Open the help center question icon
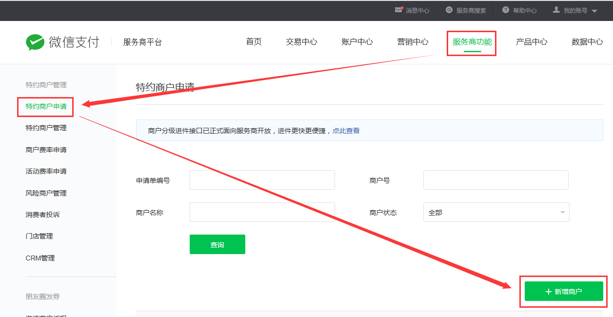The height and width of the screenshot is (317, 613). tap(506, 10)
